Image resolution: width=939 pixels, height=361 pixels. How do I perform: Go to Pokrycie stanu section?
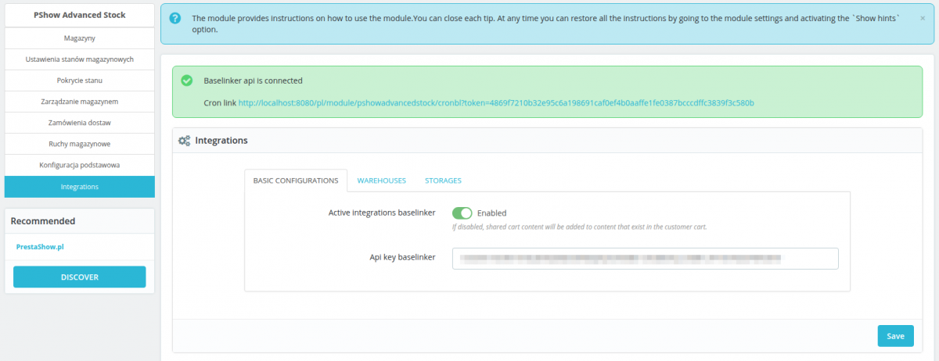click(x=80, y=80)
